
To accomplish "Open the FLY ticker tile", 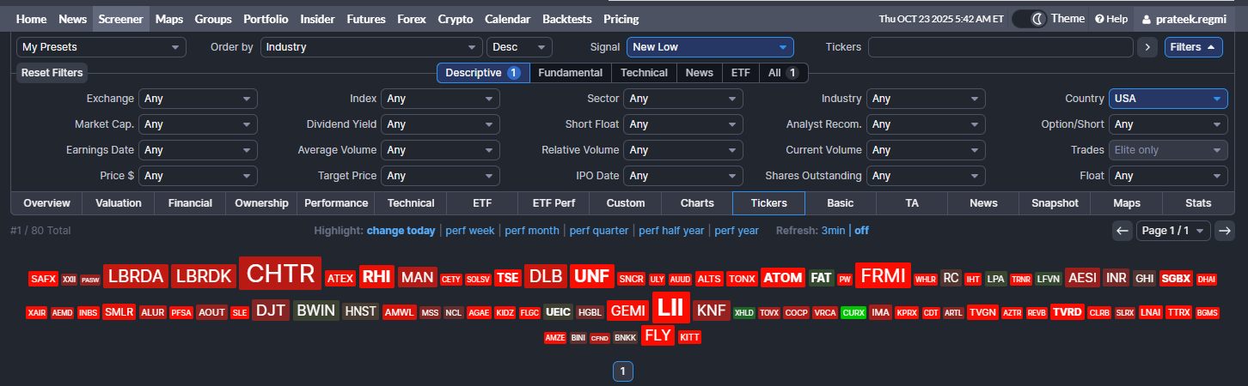I will point(658,335).
